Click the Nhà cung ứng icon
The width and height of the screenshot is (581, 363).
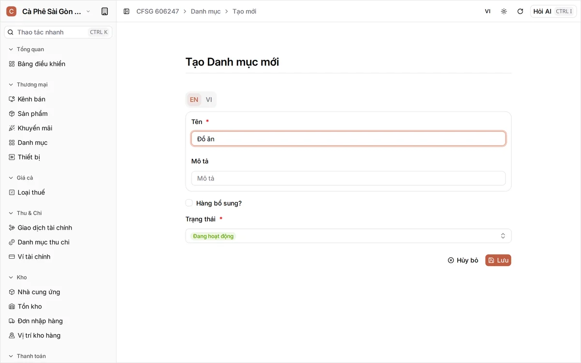pyautogui.click(x=12, y=292)
